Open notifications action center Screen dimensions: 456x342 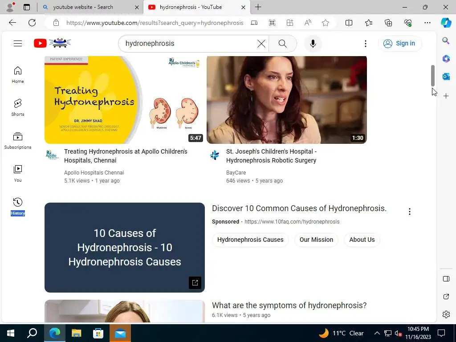tap(441, 333)
